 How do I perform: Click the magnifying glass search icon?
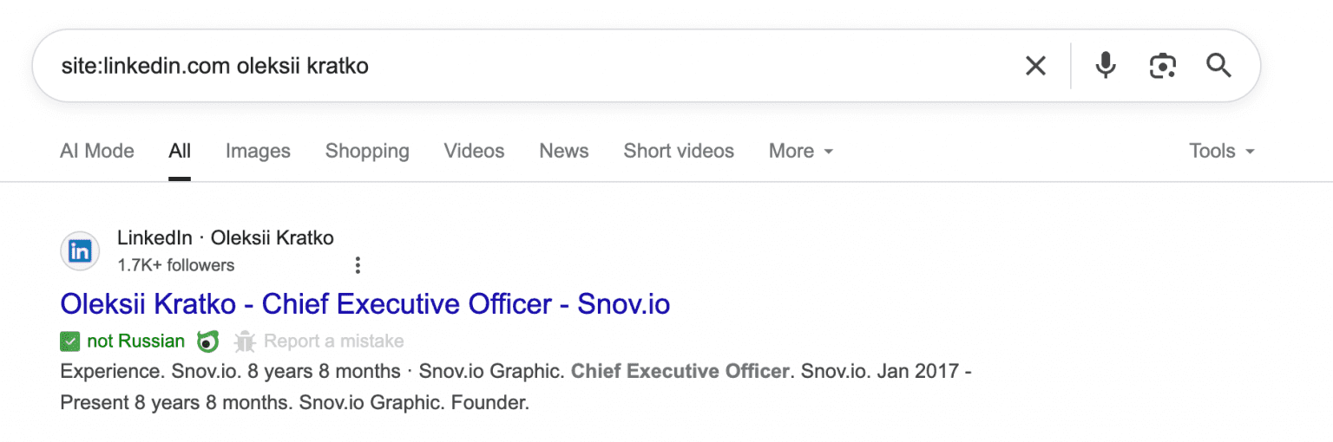click(x=1219, y=66)
